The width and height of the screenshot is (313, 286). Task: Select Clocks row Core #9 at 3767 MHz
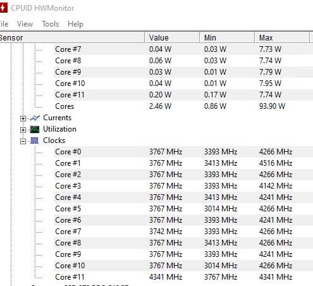point(183,254)
